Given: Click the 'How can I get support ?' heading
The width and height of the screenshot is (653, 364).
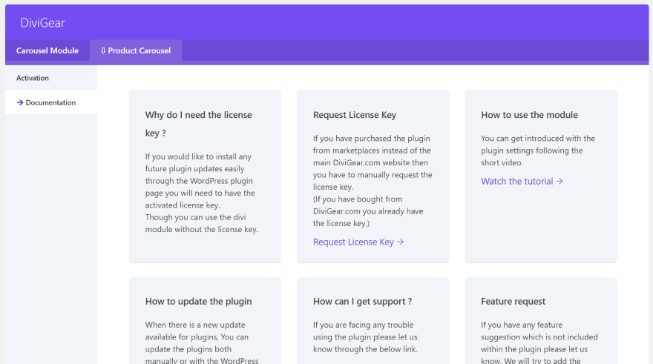Looking at the screenshot, I should (x=362, y=302).
